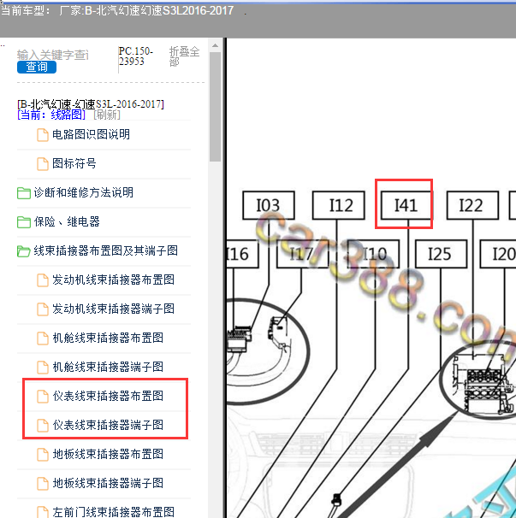Image resolution: width=516 pixels, height=518 pixels.
Task: Click the vehicle title [B-北汽幻速-幻速S3L-2016-2017]
Action: pos(91,104)
